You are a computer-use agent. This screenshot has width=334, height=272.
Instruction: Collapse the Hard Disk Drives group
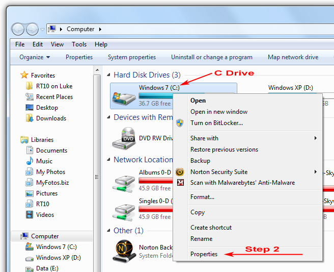coord(109,75)
